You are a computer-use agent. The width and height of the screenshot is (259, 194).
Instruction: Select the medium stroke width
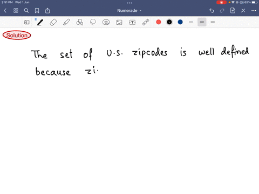tap(202, 22)
